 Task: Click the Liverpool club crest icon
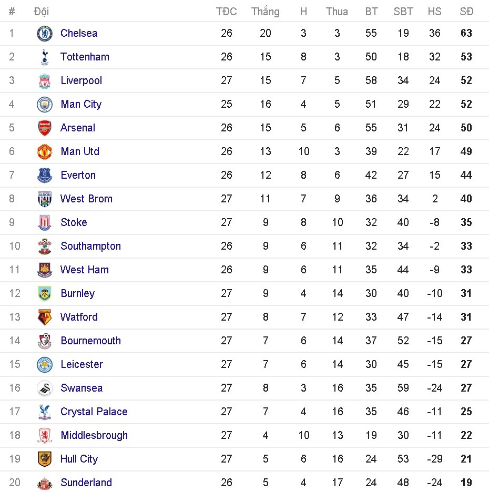(x=45, y=81)
